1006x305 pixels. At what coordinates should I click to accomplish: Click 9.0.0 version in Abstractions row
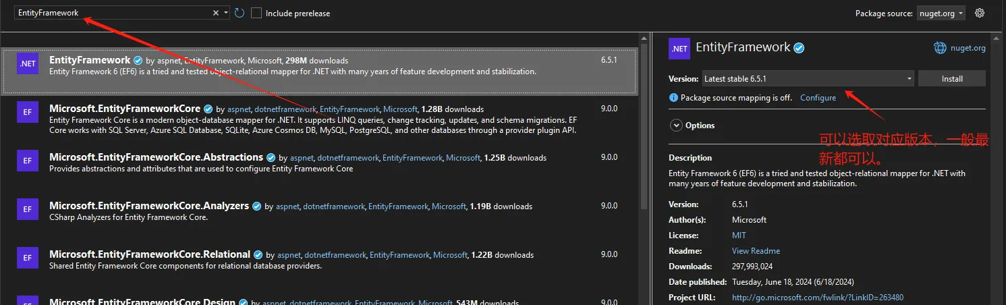click(609, 157)
